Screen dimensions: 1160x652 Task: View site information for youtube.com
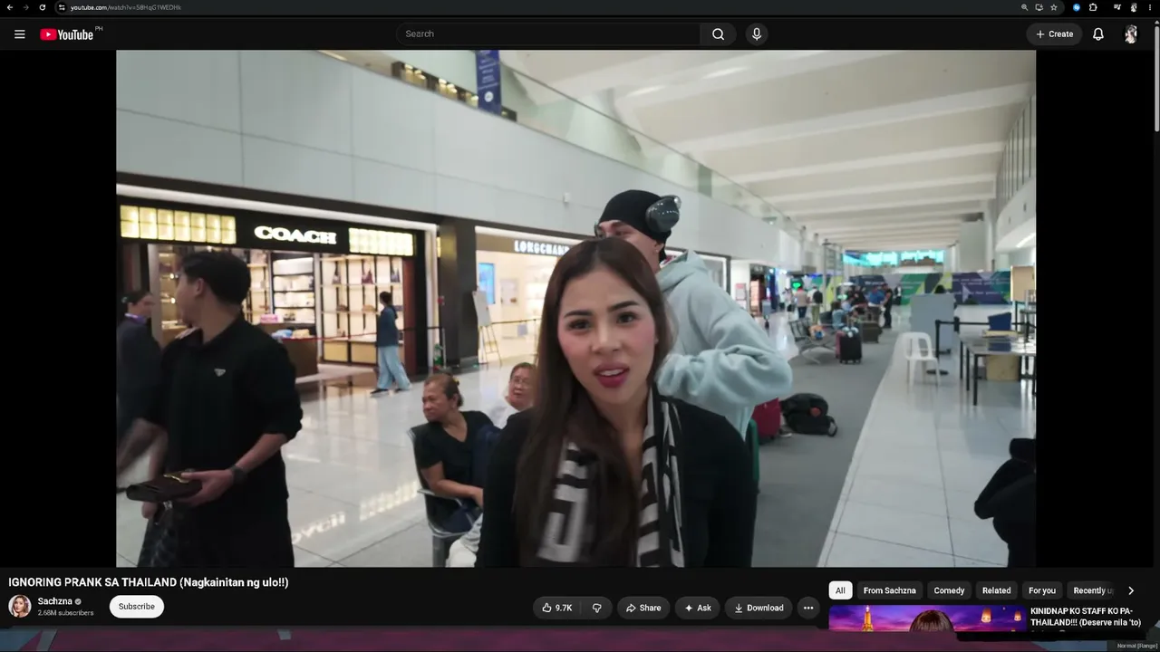pos(62,7)
